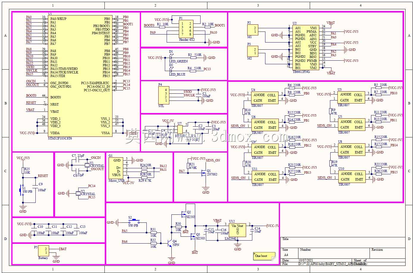Click the Header 4X2 connector P1

(x=186, y=29)
